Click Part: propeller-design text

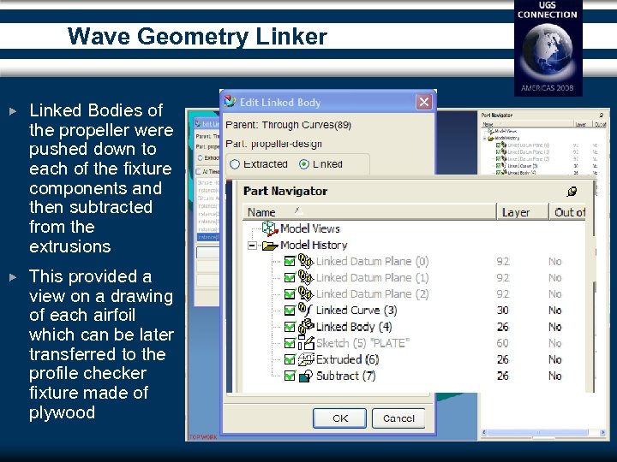[x=273, y=144]
